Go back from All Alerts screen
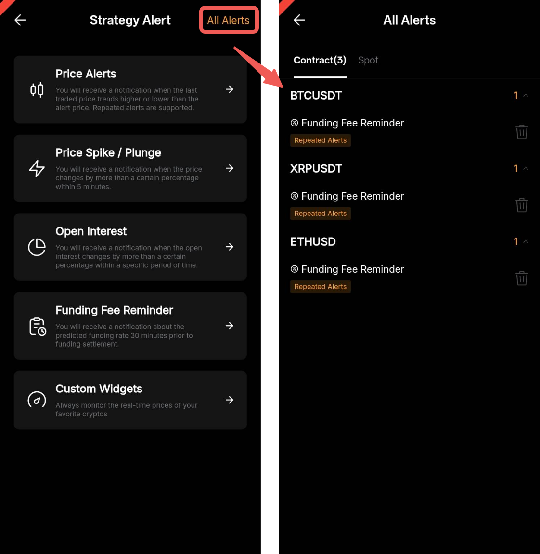540x554 pixels. pyautogui.click(x=299, y=20)
